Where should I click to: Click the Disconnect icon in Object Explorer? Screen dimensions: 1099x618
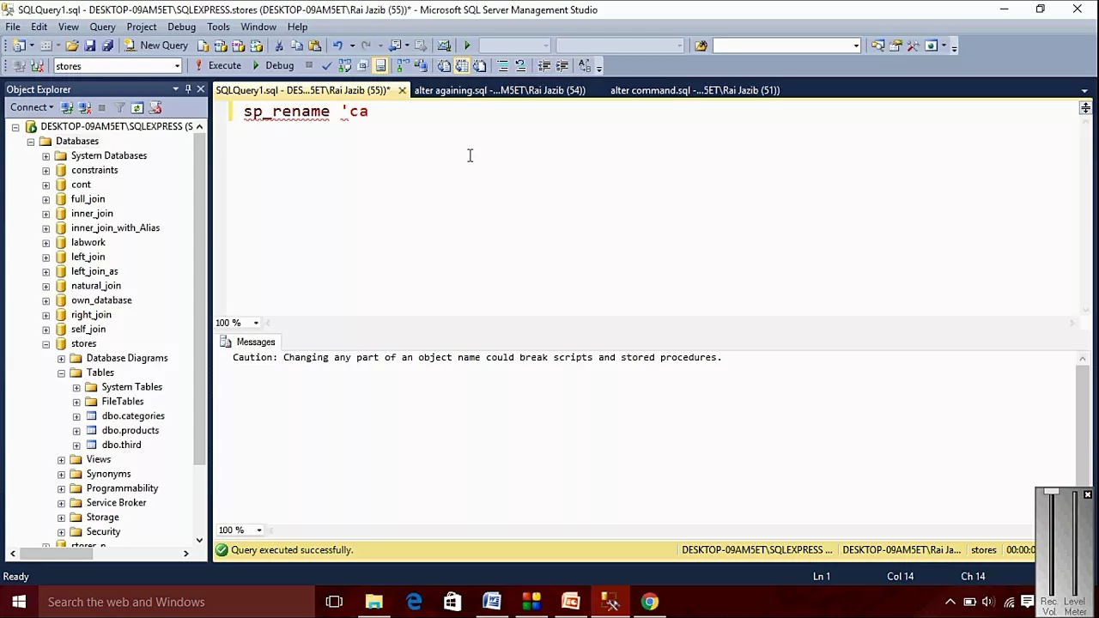84,107
